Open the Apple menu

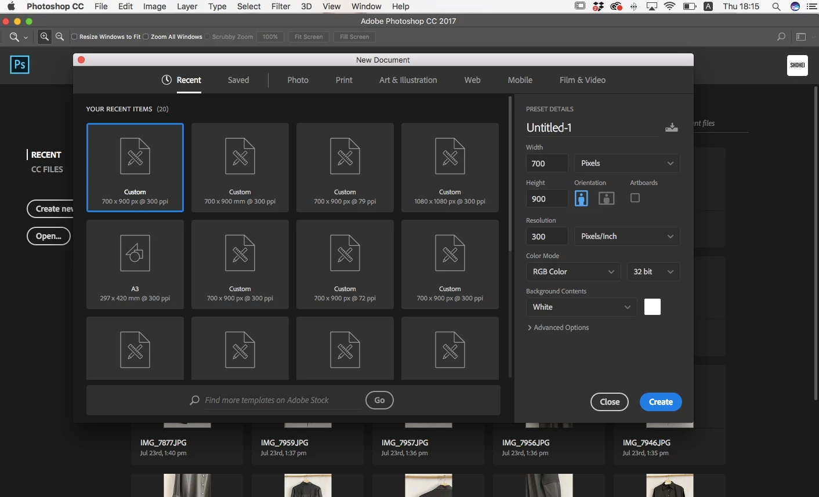[x=11, y=6]
